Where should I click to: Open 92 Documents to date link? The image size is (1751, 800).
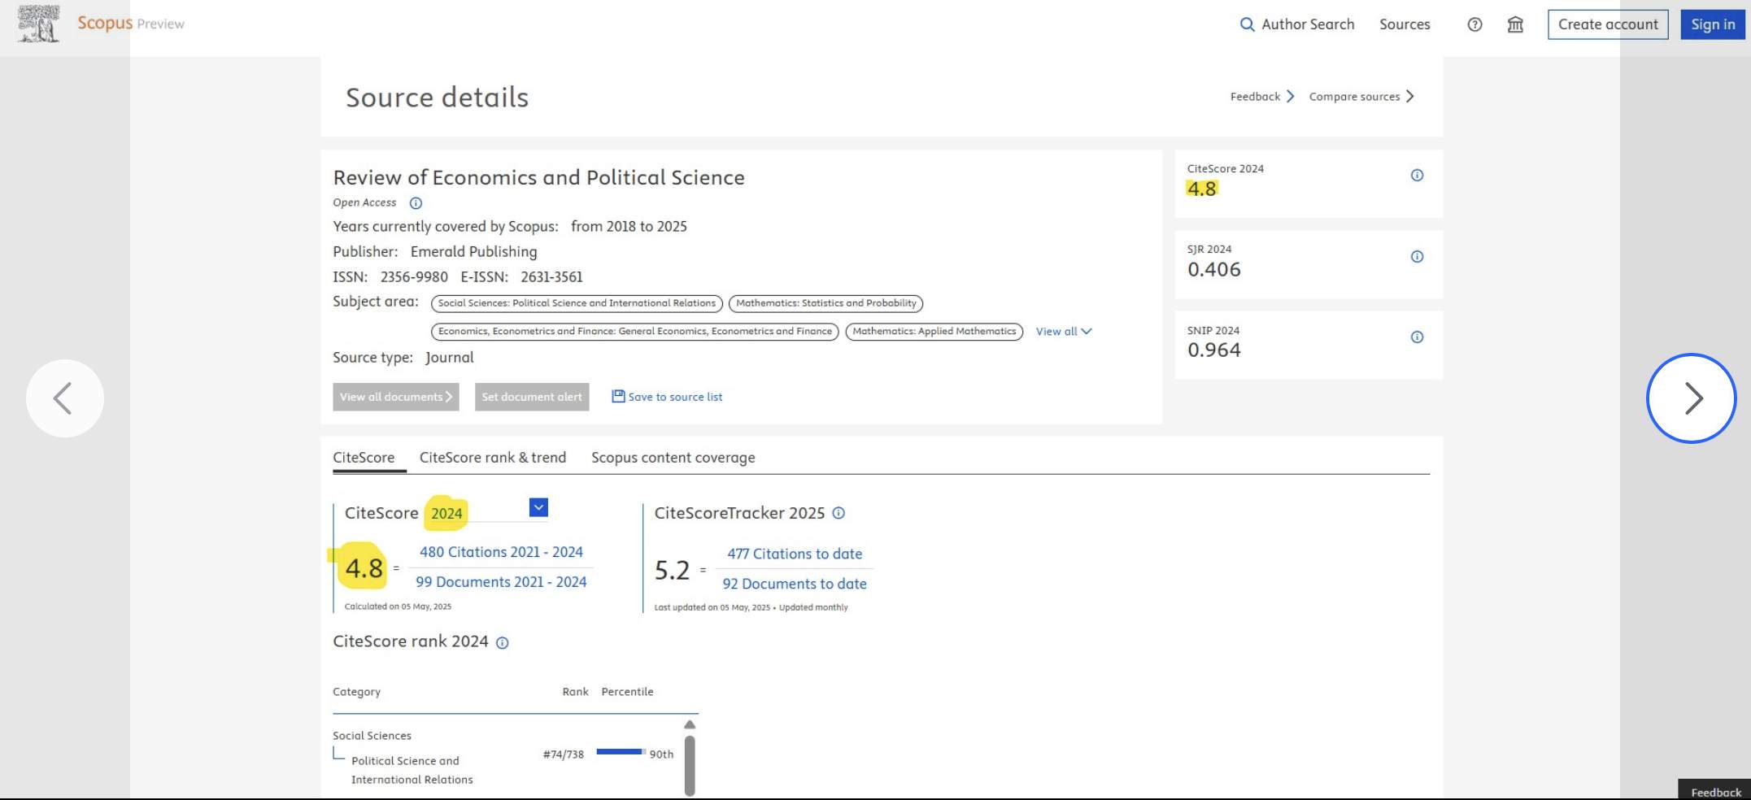click(795, 584)
